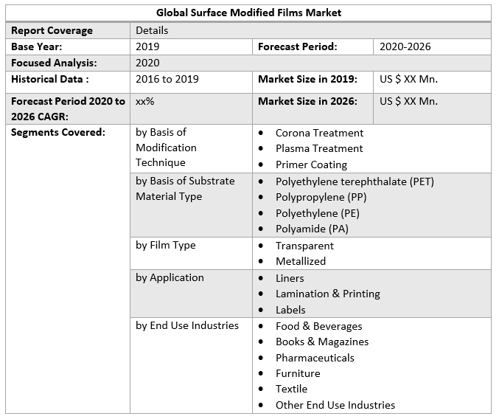The height and width of the screenshot is (419, 499).
Task: Select the Forecast Period label cell
Action: tap(297, 46)
